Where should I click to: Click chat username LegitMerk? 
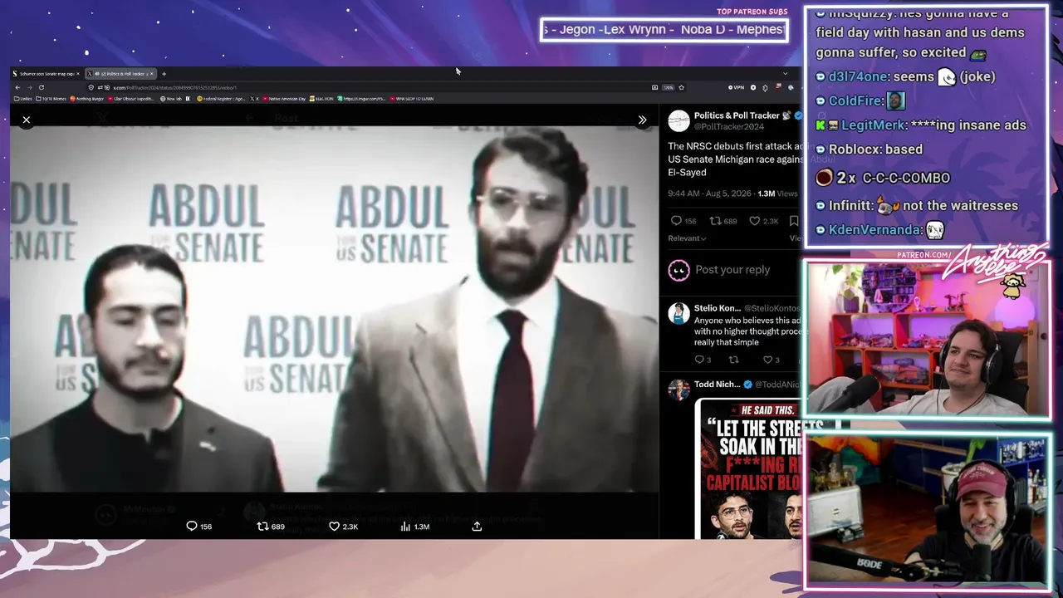coord(874,125)
